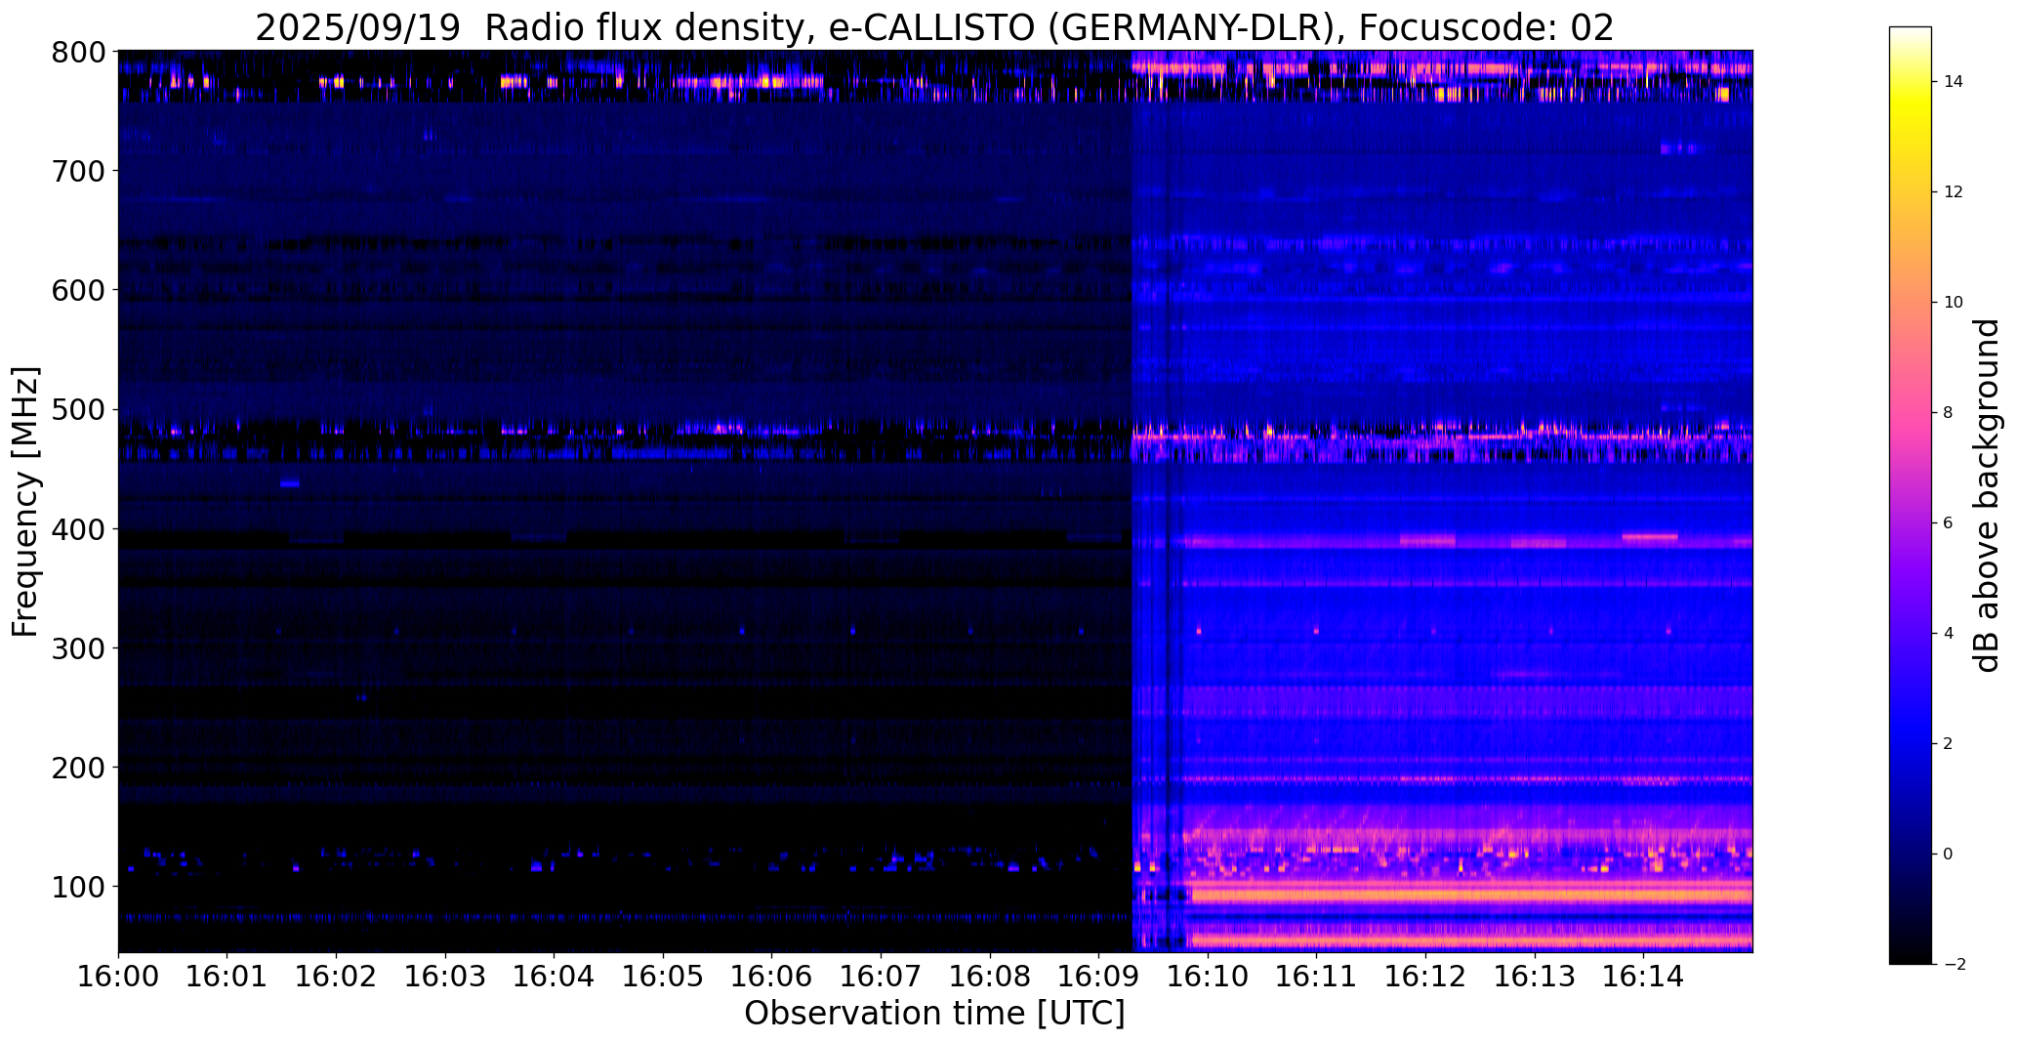Viewport: 2017px width, 1042px height.
Task: Click the colorbar tick value 2
Action: pos(1949,744)
